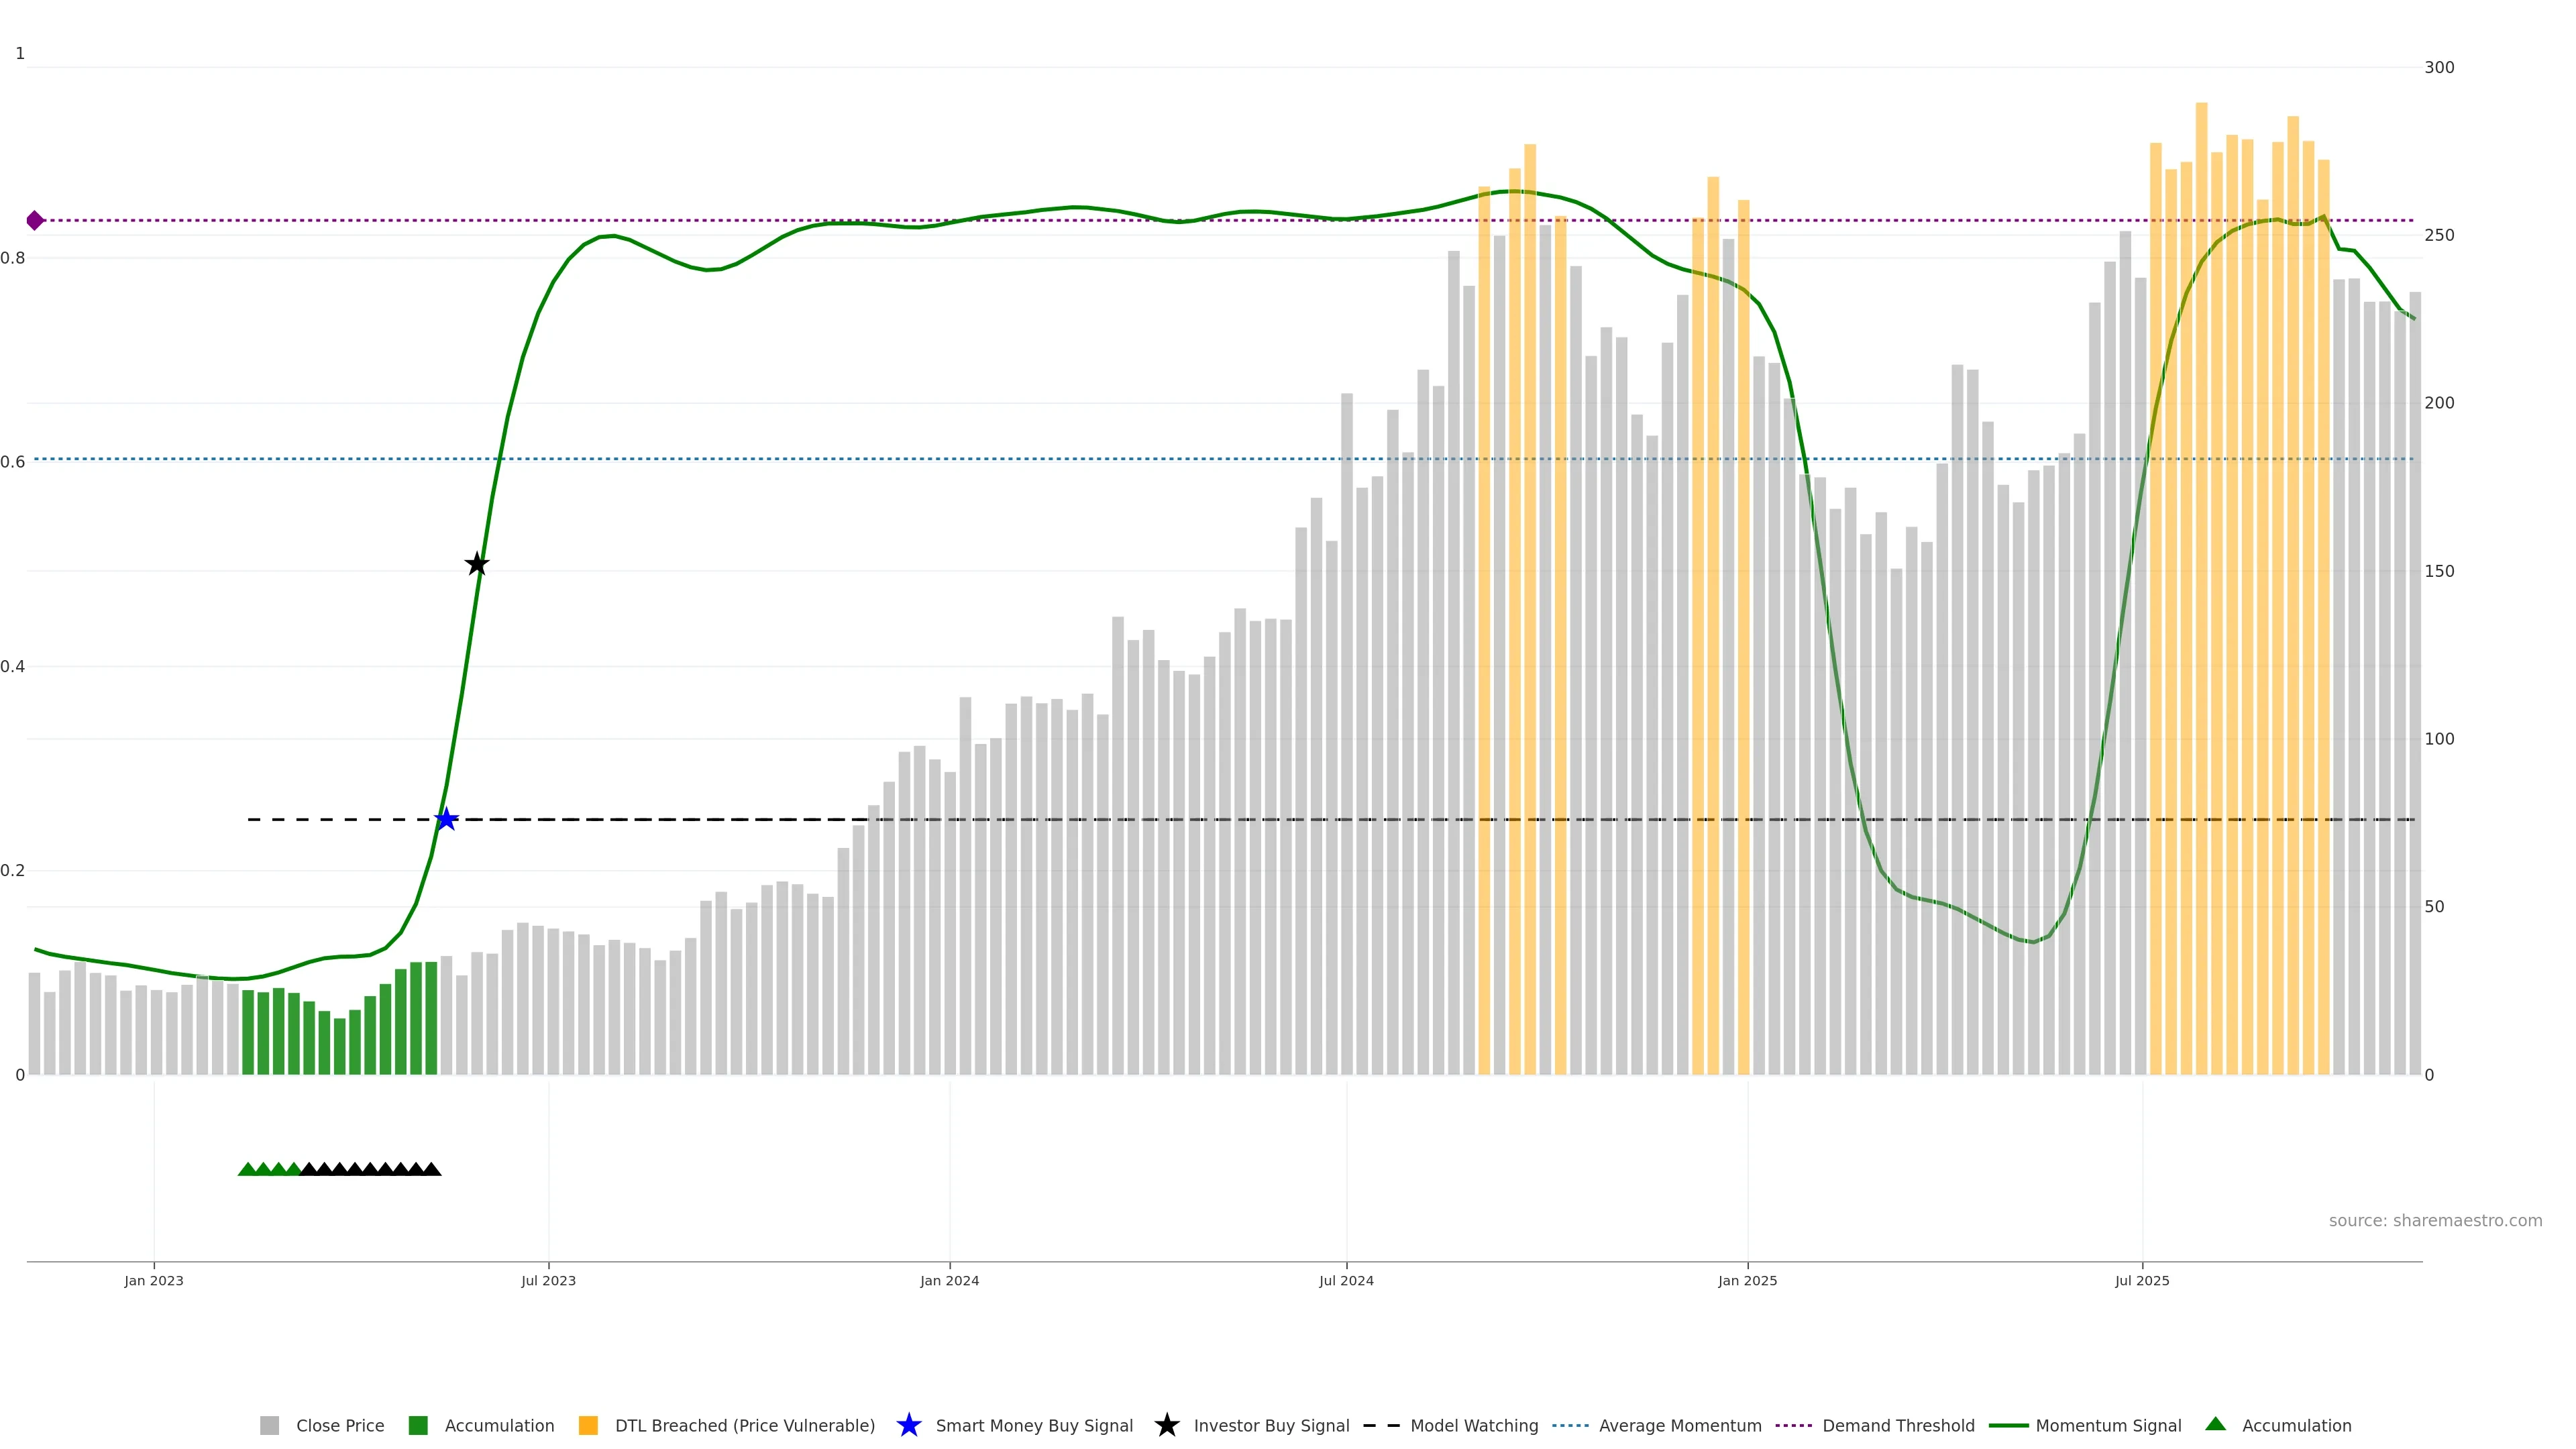Screen dimensions: 2576x1449
Task: Click the Jan 2023 axis label
Action: [x=154, y=1280]
